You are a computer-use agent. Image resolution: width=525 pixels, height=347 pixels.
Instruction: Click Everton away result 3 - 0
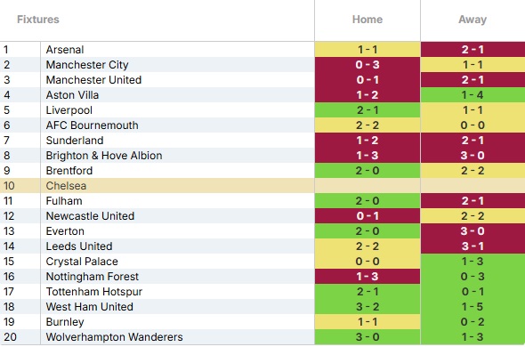472,231
